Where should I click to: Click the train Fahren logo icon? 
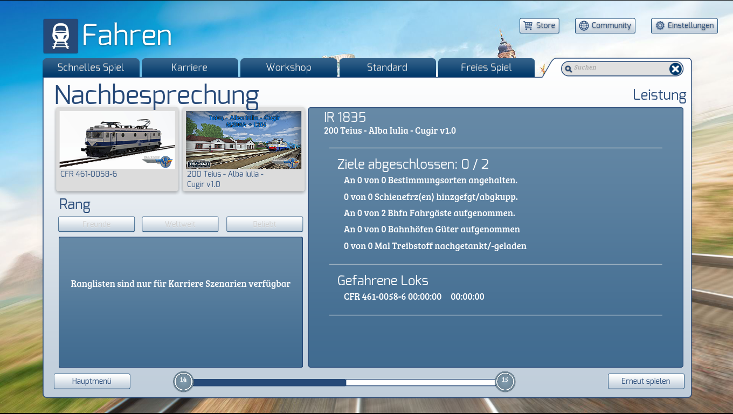(60, 36)
